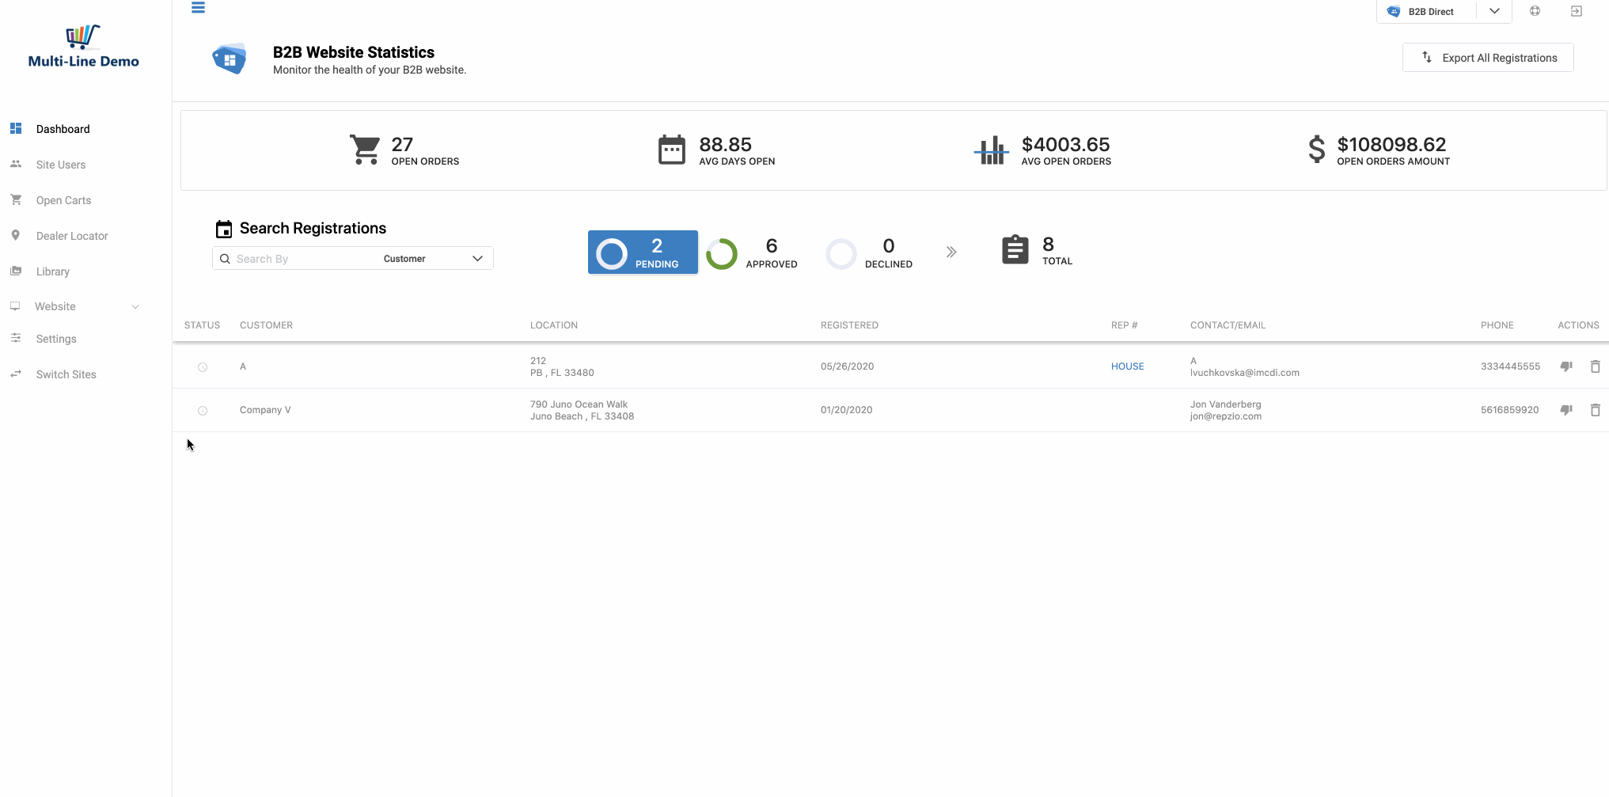Click Company V customer name

point(265,410)
